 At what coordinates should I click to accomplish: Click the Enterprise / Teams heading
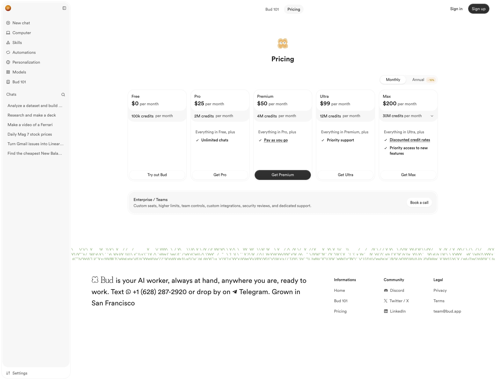tap(150, 200)
